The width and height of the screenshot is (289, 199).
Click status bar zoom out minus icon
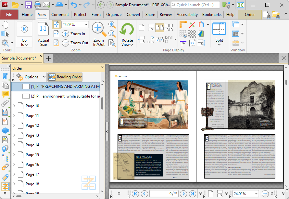(265, 194)
